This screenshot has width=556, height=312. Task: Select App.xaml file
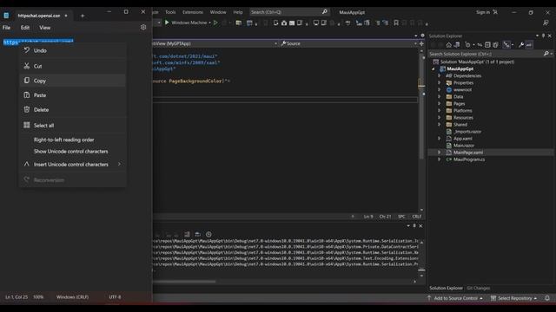[x=463, y=139]
